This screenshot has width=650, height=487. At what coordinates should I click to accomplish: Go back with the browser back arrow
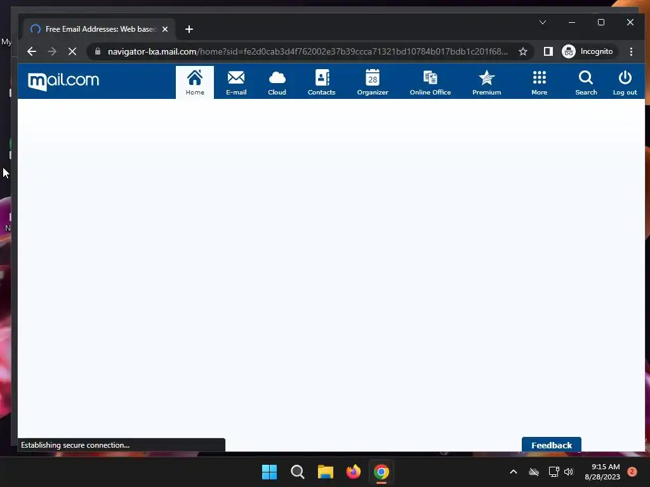tap(32, 51)
